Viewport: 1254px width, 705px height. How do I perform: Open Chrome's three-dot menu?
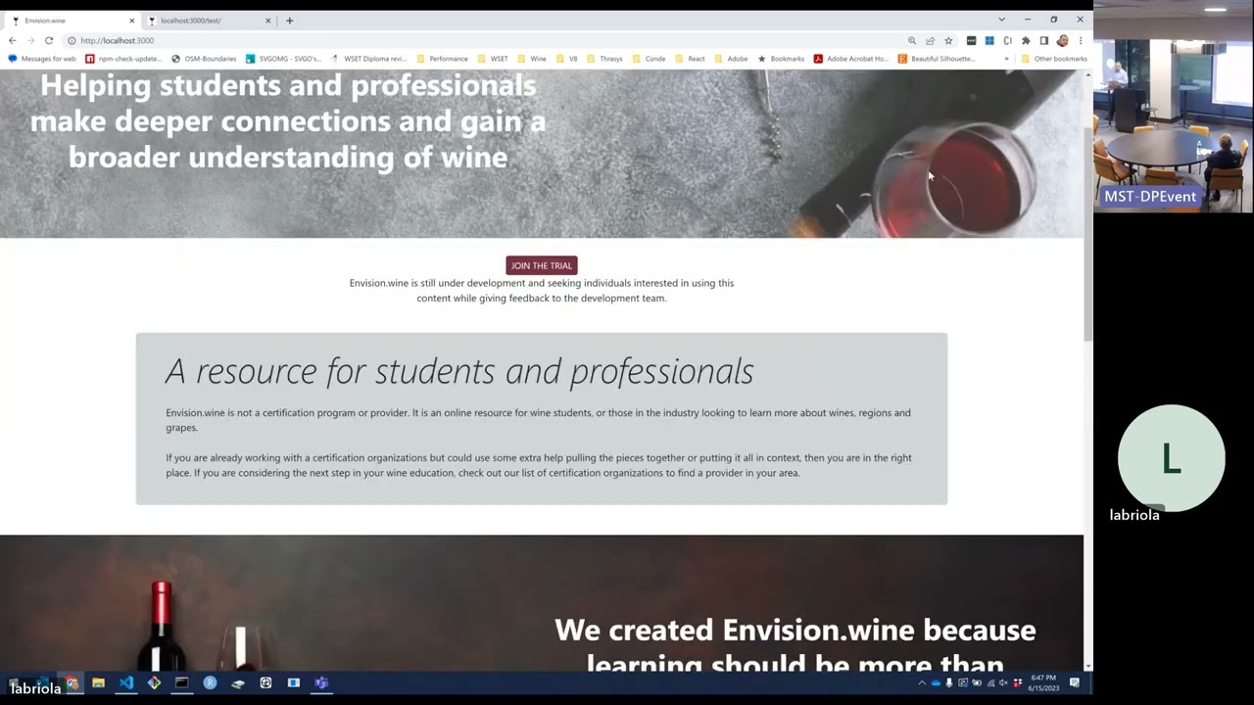pyautogui.click(x=1080, y=40)
